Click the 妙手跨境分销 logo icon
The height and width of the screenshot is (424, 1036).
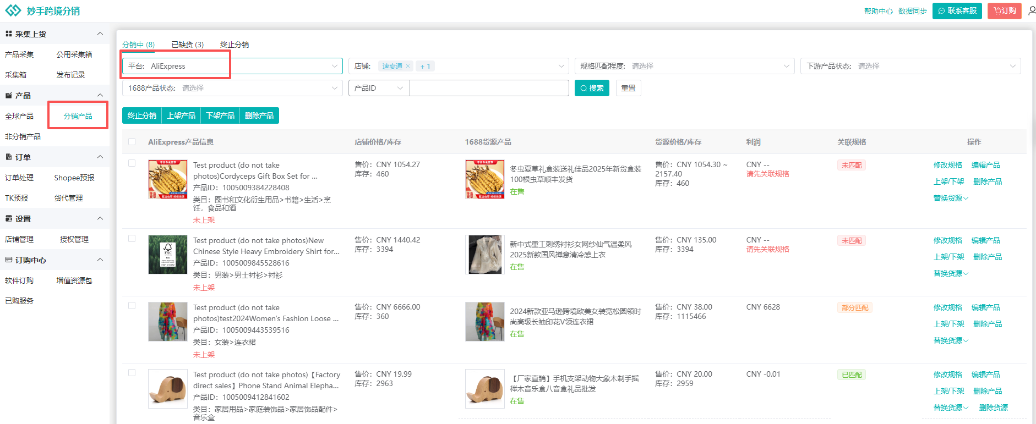pos(13,10)
